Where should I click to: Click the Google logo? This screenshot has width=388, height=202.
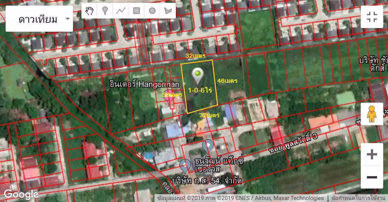[21, 194]
